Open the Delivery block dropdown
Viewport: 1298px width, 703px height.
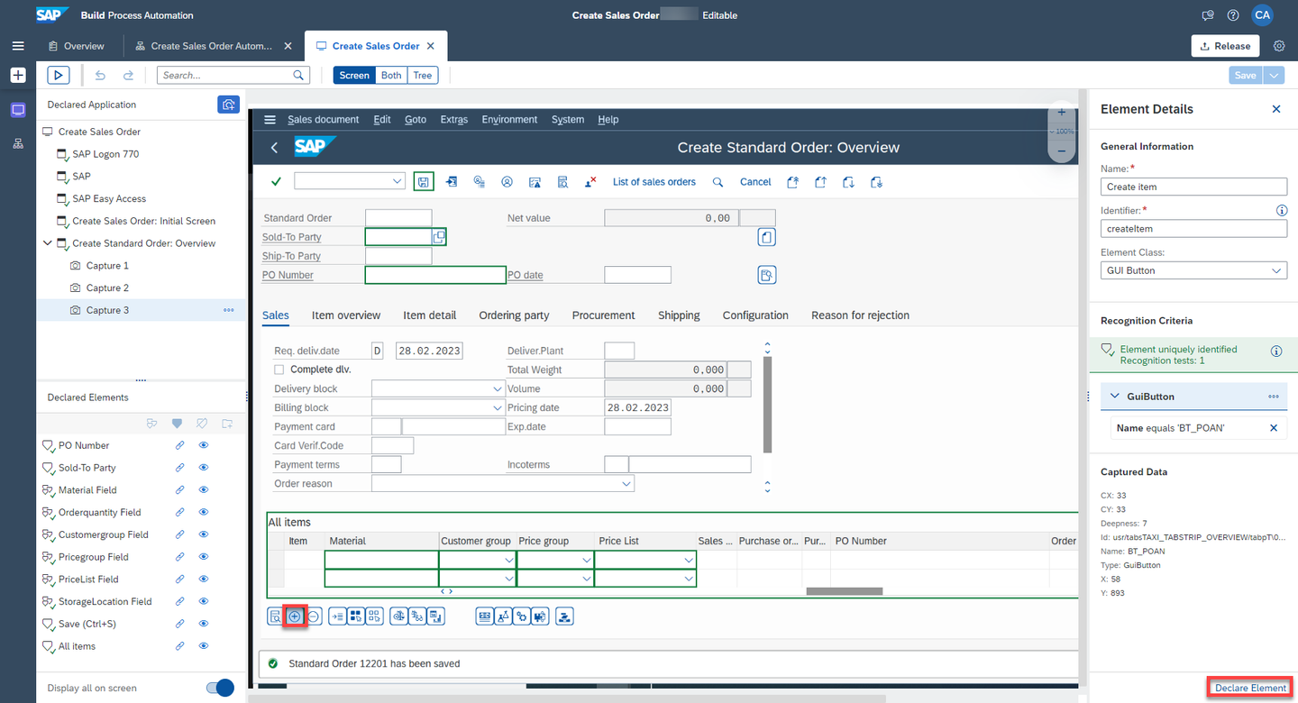click(498, 389)
